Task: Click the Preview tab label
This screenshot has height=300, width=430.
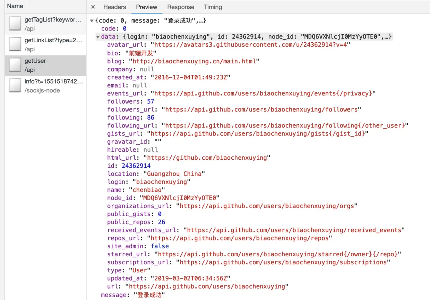Action: pos(146,7)
